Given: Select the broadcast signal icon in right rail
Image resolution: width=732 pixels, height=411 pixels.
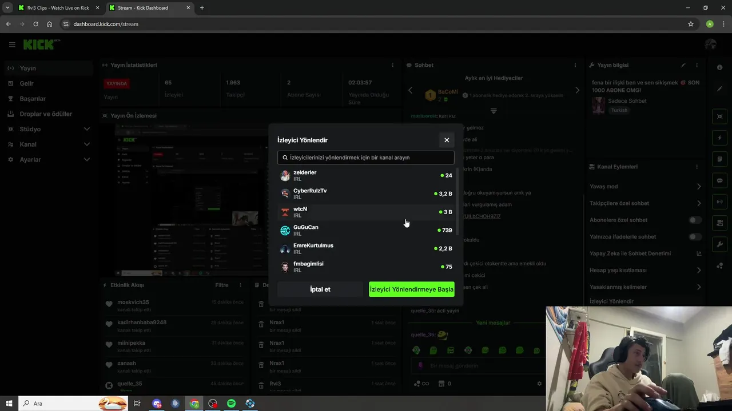Looking at the screenshot, I should [x=719, y=202].
